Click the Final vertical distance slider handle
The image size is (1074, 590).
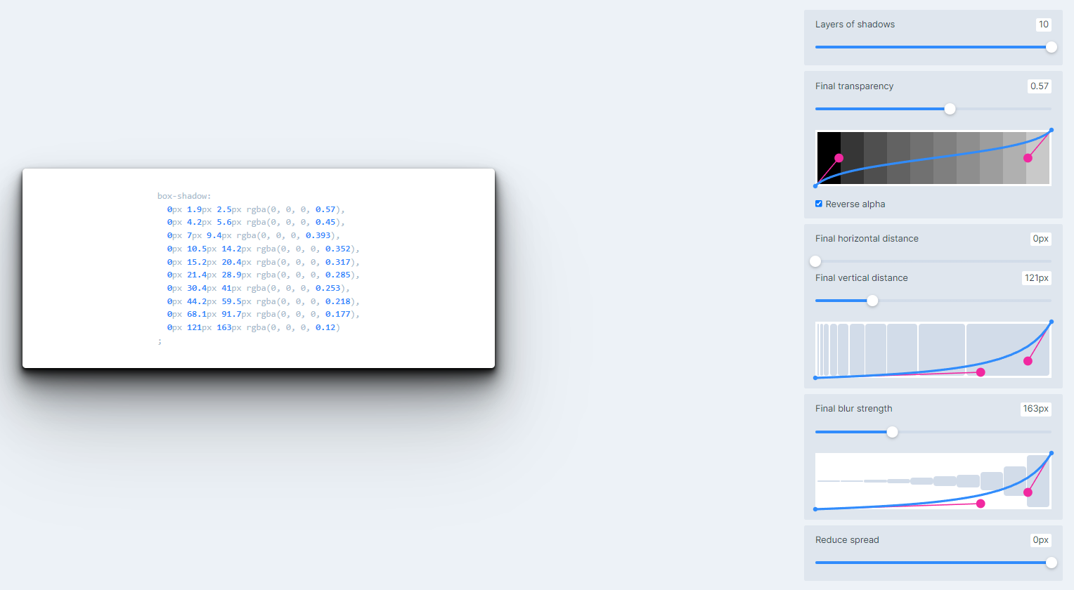click(872, 301)
